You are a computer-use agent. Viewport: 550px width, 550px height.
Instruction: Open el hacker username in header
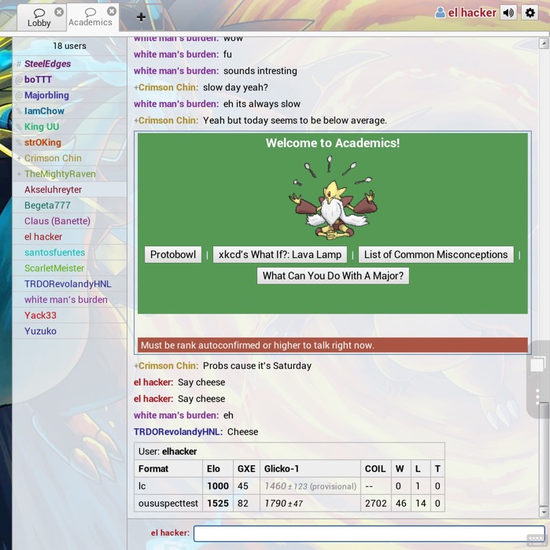point(472,13)
